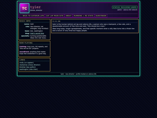Visit clackamas (chaos director) profile link
Screen dimensions: 157x118
[x=30, y=65]
